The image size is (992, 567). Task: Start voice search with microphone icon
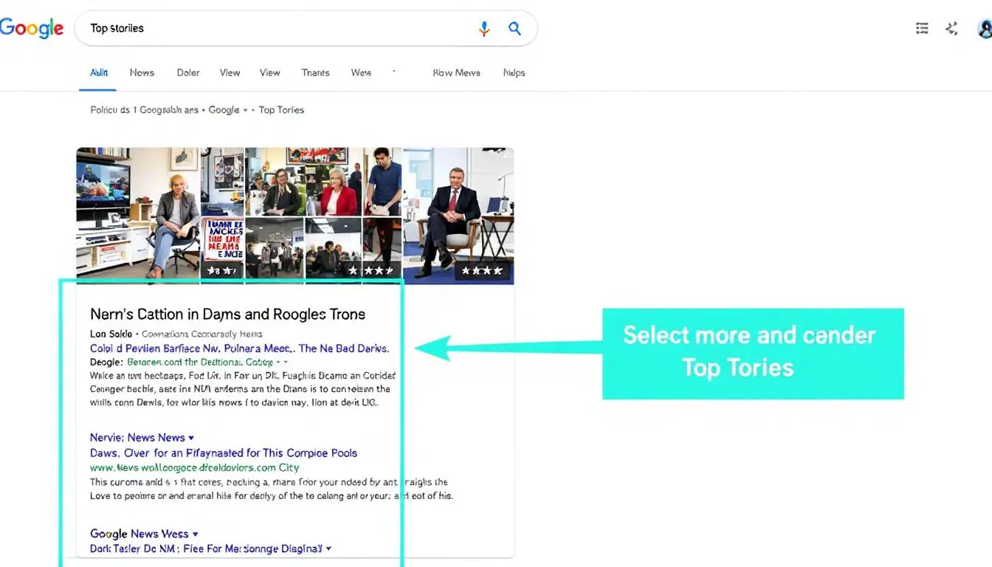(484, 29)
